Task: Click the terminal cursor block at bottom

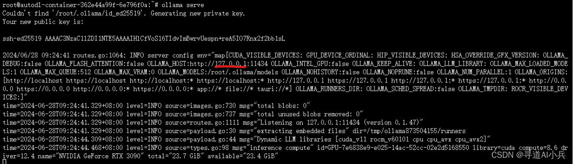Action: coord(4,162)
